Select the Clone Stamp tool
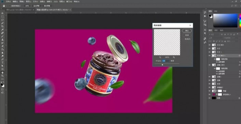The height and width of the screenshot is (124, 241). pos(2,40)
